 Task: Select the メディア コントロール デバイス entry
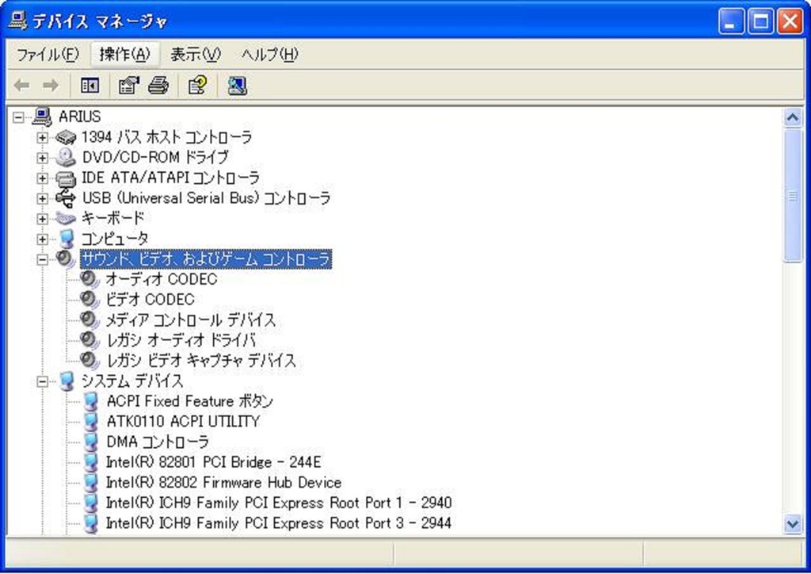click(x=191, y=320)
